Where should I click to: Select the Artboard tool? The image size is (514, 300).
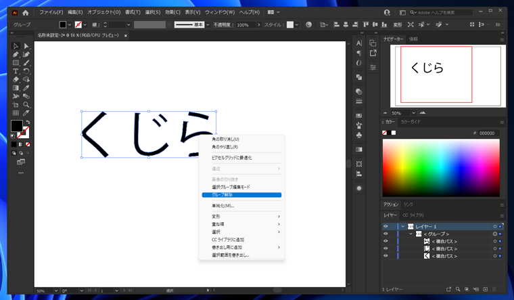[16, 105]
